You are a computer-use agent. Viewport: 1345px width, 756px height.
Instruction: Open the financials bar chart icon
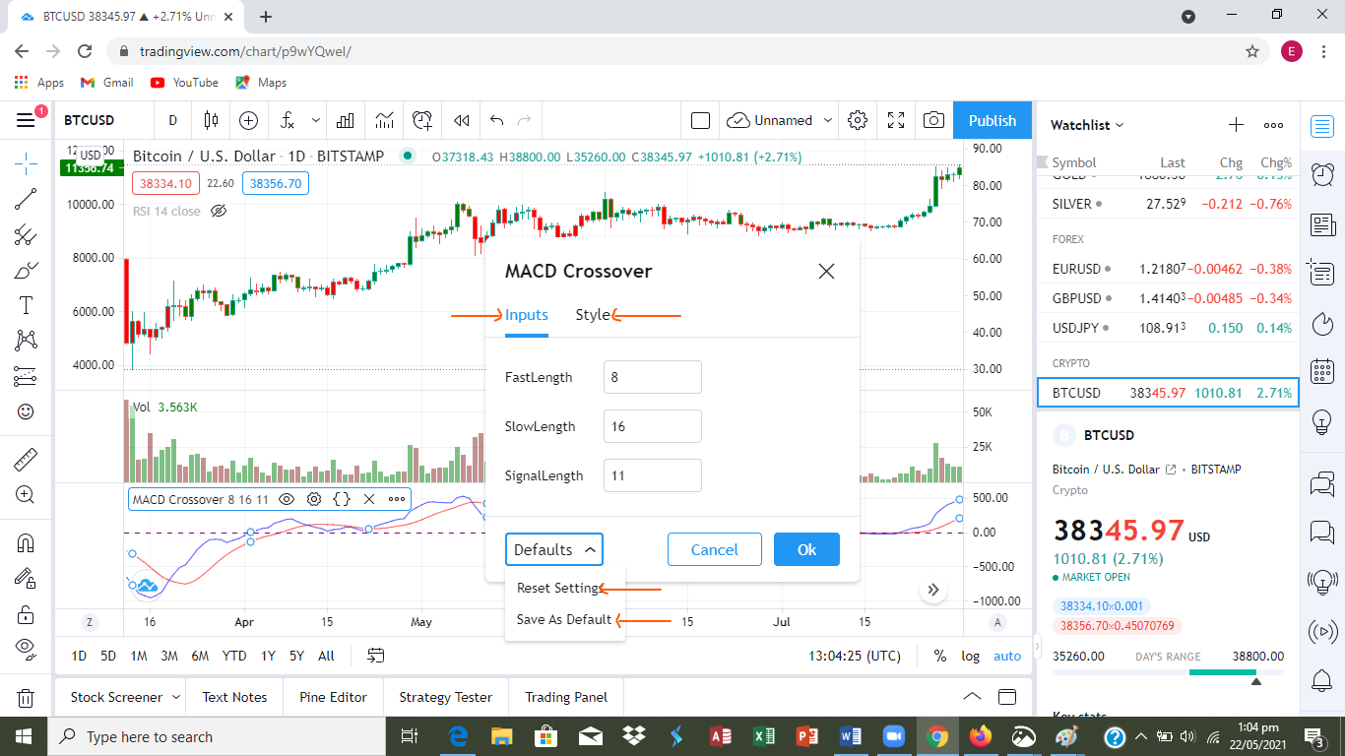346,120
